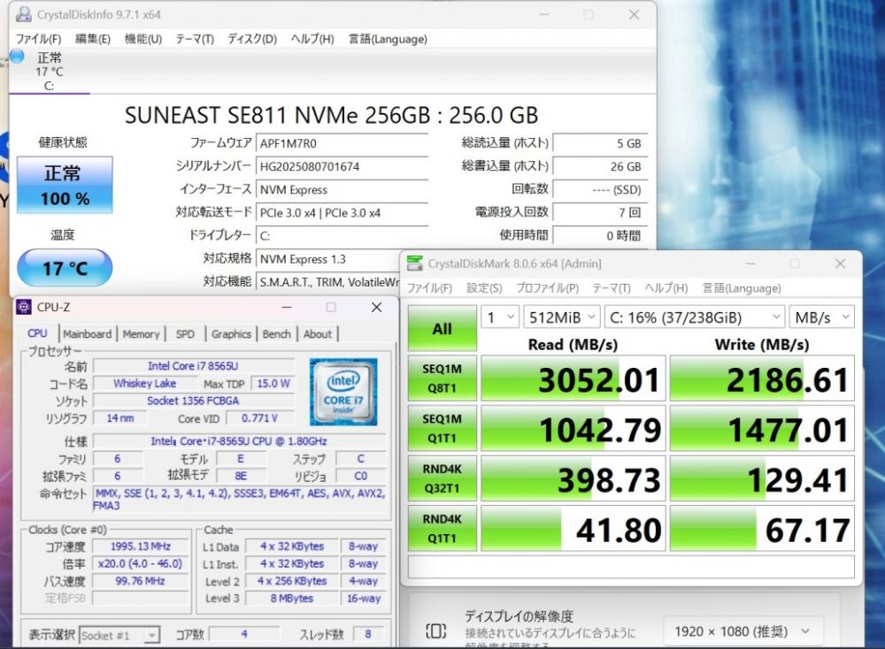Click the SEQ1M Q8T1 read result 3052.01

tap(573, 378)
